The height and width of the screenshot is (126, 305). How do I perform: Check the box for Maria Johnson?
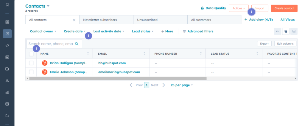point(31,72)
